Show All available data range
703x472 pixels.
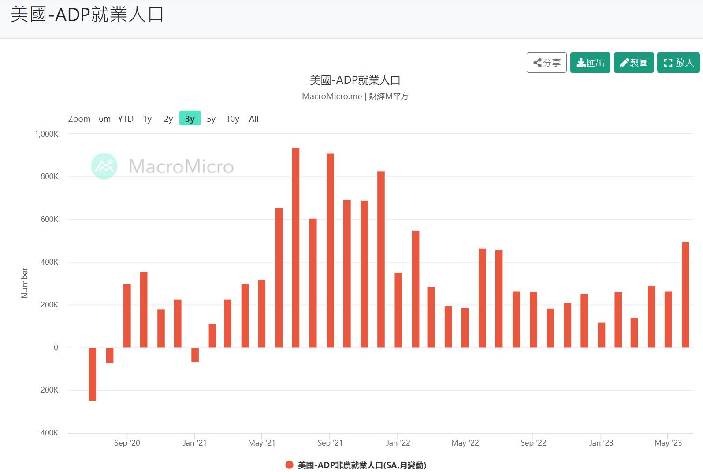(254, 119)
